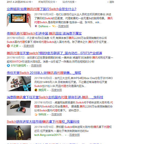Open result 传任天堂Switch 2018年入华!腾讯将代理销售

[x=44, y=73]
